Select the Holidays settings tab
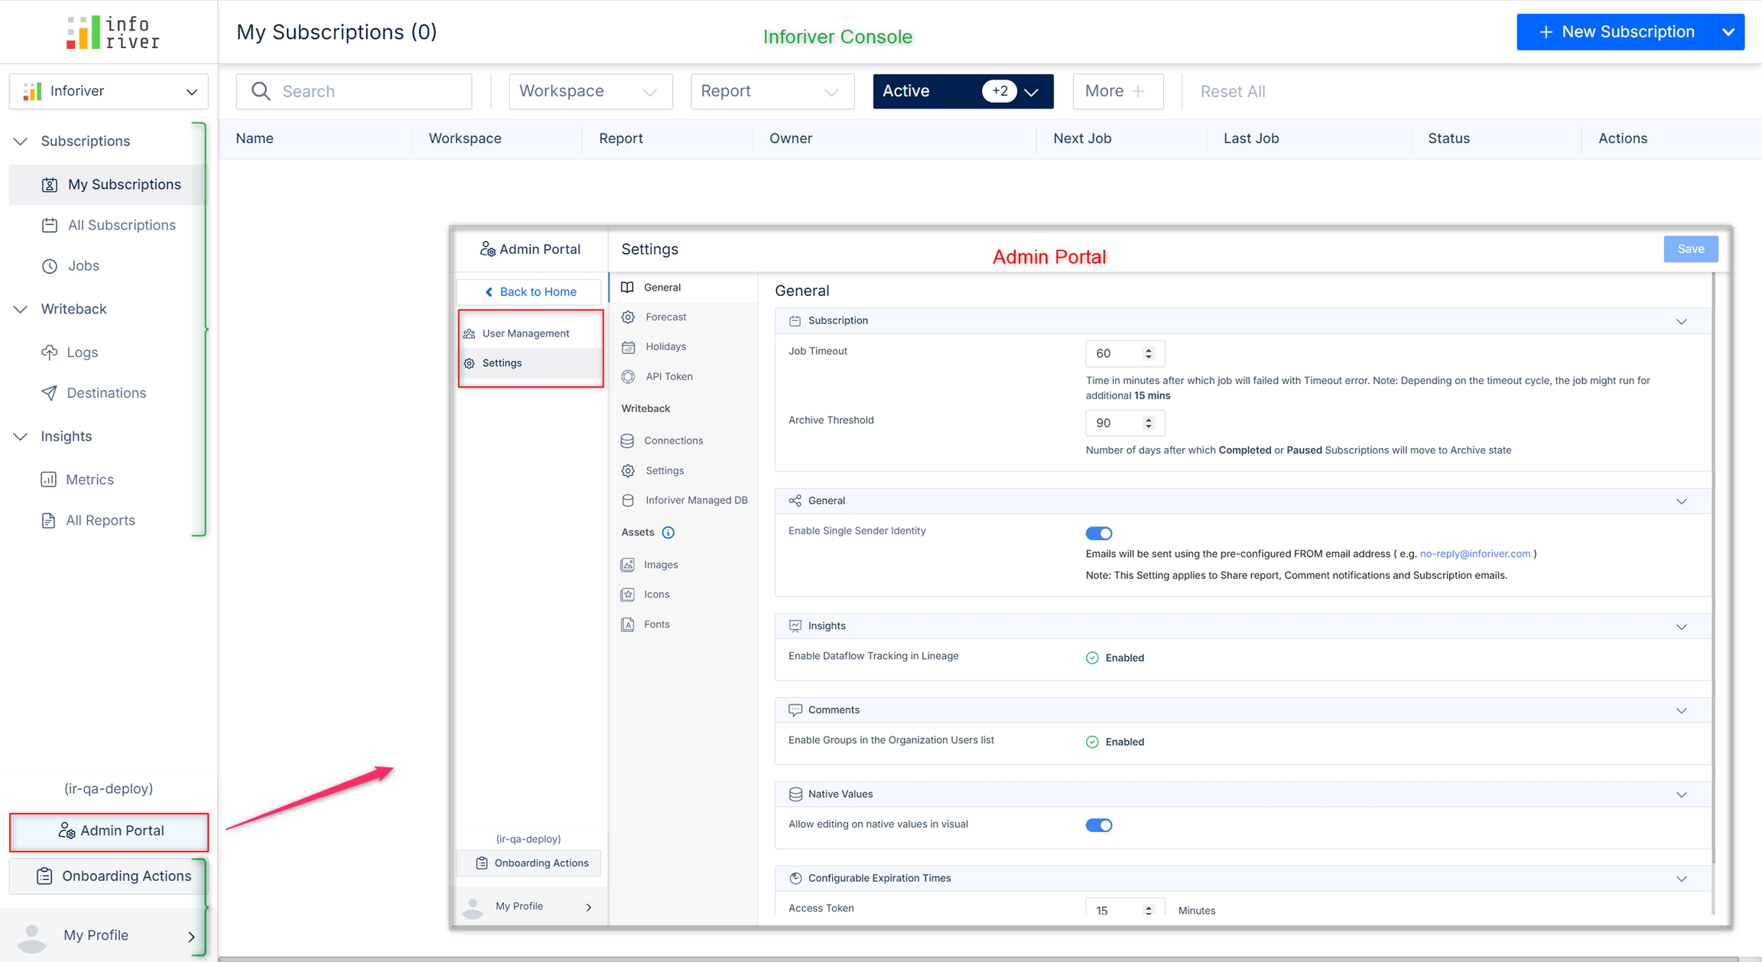The height and width of the screenshot is (962, 1762). click(x=665, y=346)
